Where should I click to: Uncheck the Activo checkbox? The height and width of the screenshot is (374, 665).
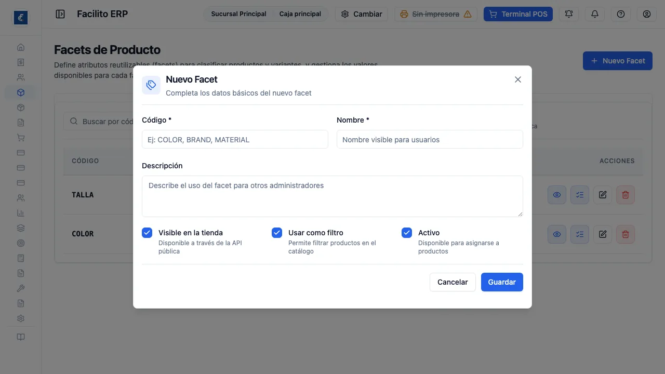407,233
